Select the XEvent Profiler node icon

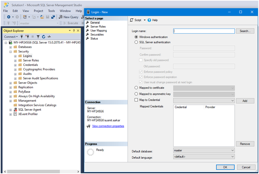tap(15, 114)
